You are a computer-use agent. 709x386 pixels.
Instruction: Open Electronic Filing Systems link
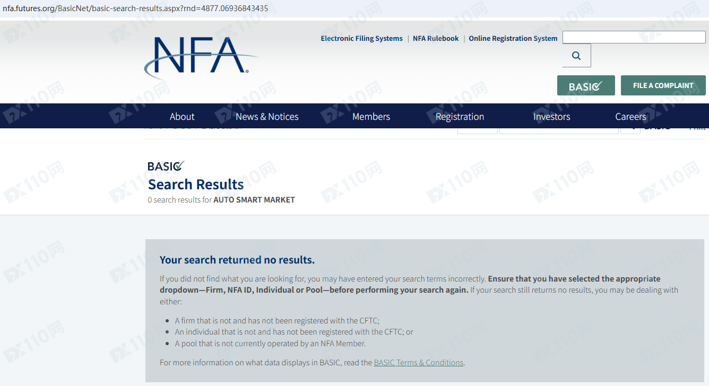361,38
